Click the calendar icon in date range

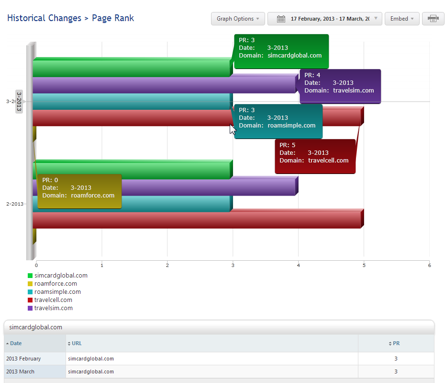pos(281,19)
